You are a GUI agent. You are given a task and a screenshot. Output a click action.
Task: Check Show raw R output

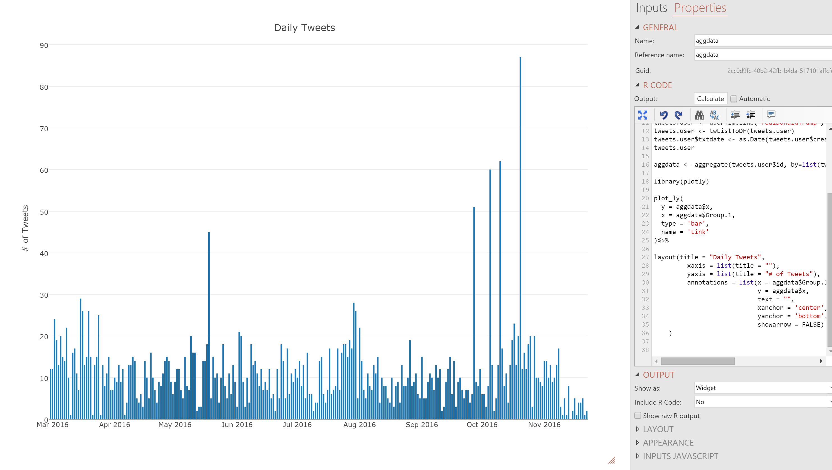(x=638, y=416)
